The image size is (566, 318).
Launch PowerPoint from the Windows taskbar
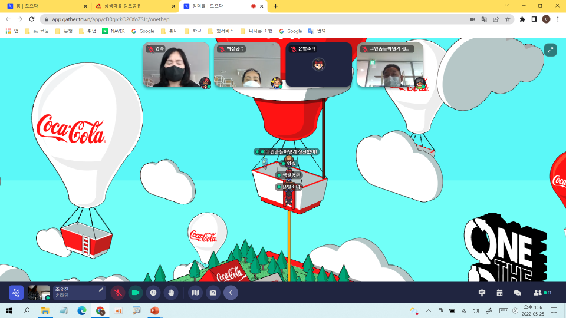154,310
